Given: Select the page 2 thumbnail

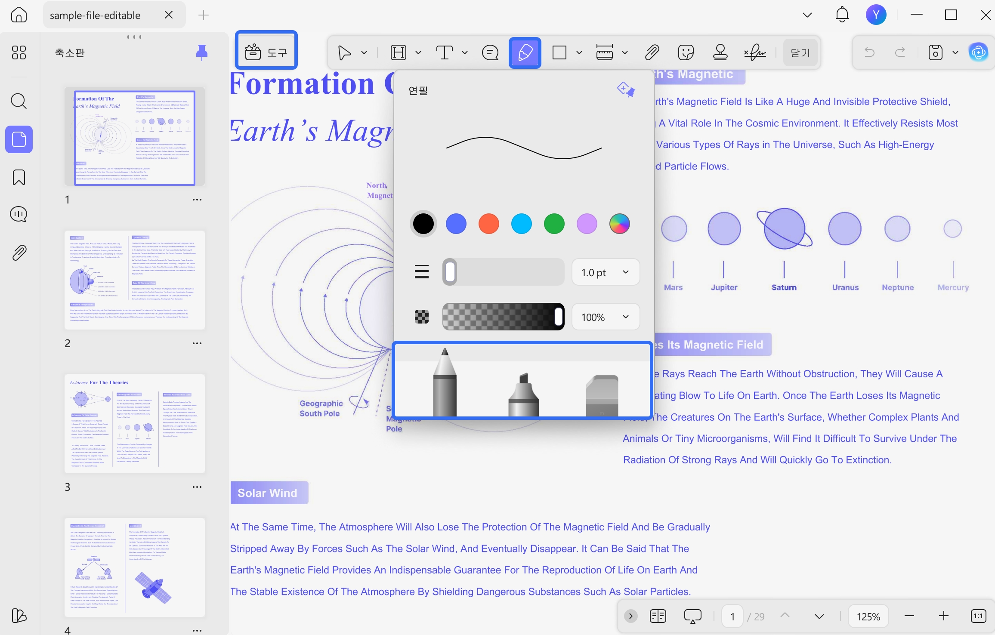Looking at the screenshot, I should coord(135,280).
